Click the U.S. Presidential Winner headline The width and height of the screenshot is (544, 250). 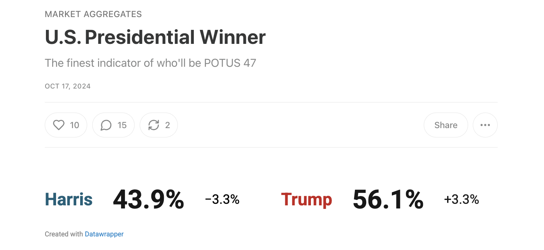[x=155, y=37]
